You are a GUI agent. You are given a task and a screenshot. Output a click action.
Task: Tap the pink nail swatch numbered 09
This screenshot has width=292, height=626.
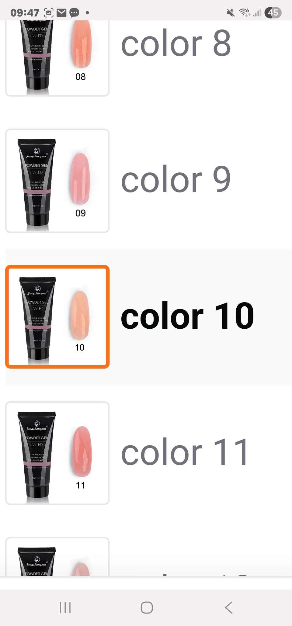[80, 179]
